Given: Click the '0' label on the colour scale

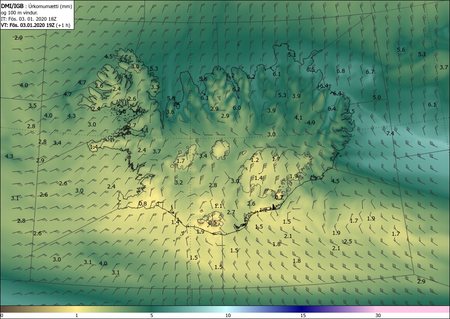Looking at the screenshot, I should (x=2, y=315).
